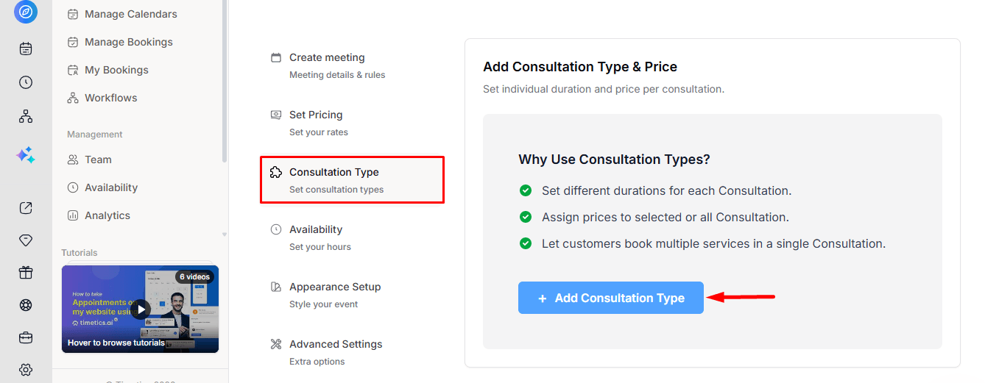The width and height of the screenshot is (985, 383).
Task: Click the briefcase icon in left rail
Action: click(x=26, y=337)
